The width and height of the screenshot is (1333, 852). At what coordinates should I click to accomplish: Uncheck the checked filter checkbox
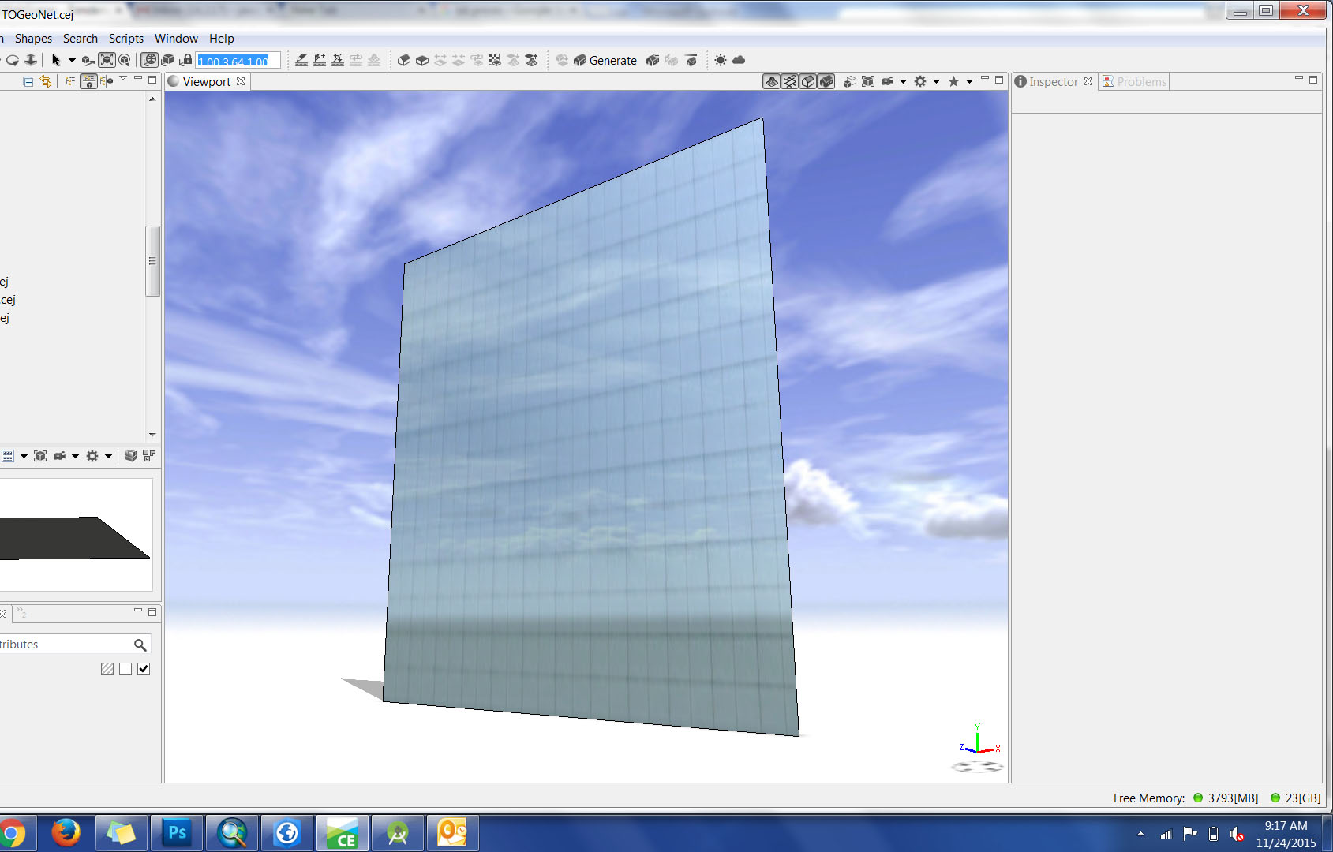144,669
